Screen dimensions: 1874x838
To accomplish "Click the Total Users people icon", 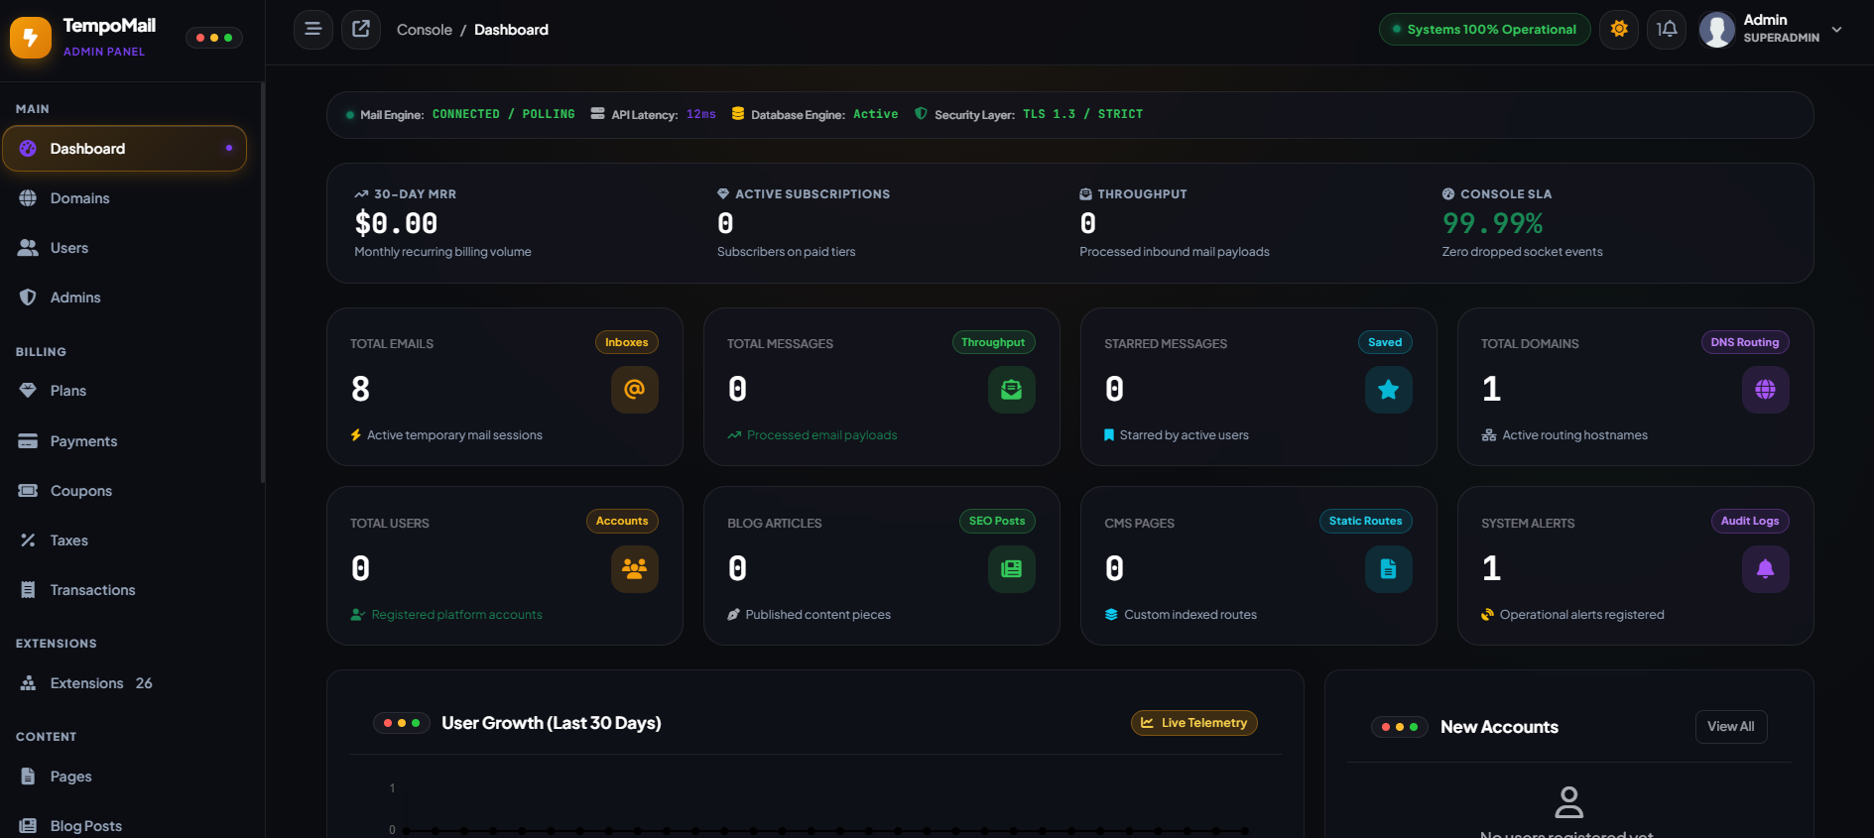I will click(x=635, y=569).
